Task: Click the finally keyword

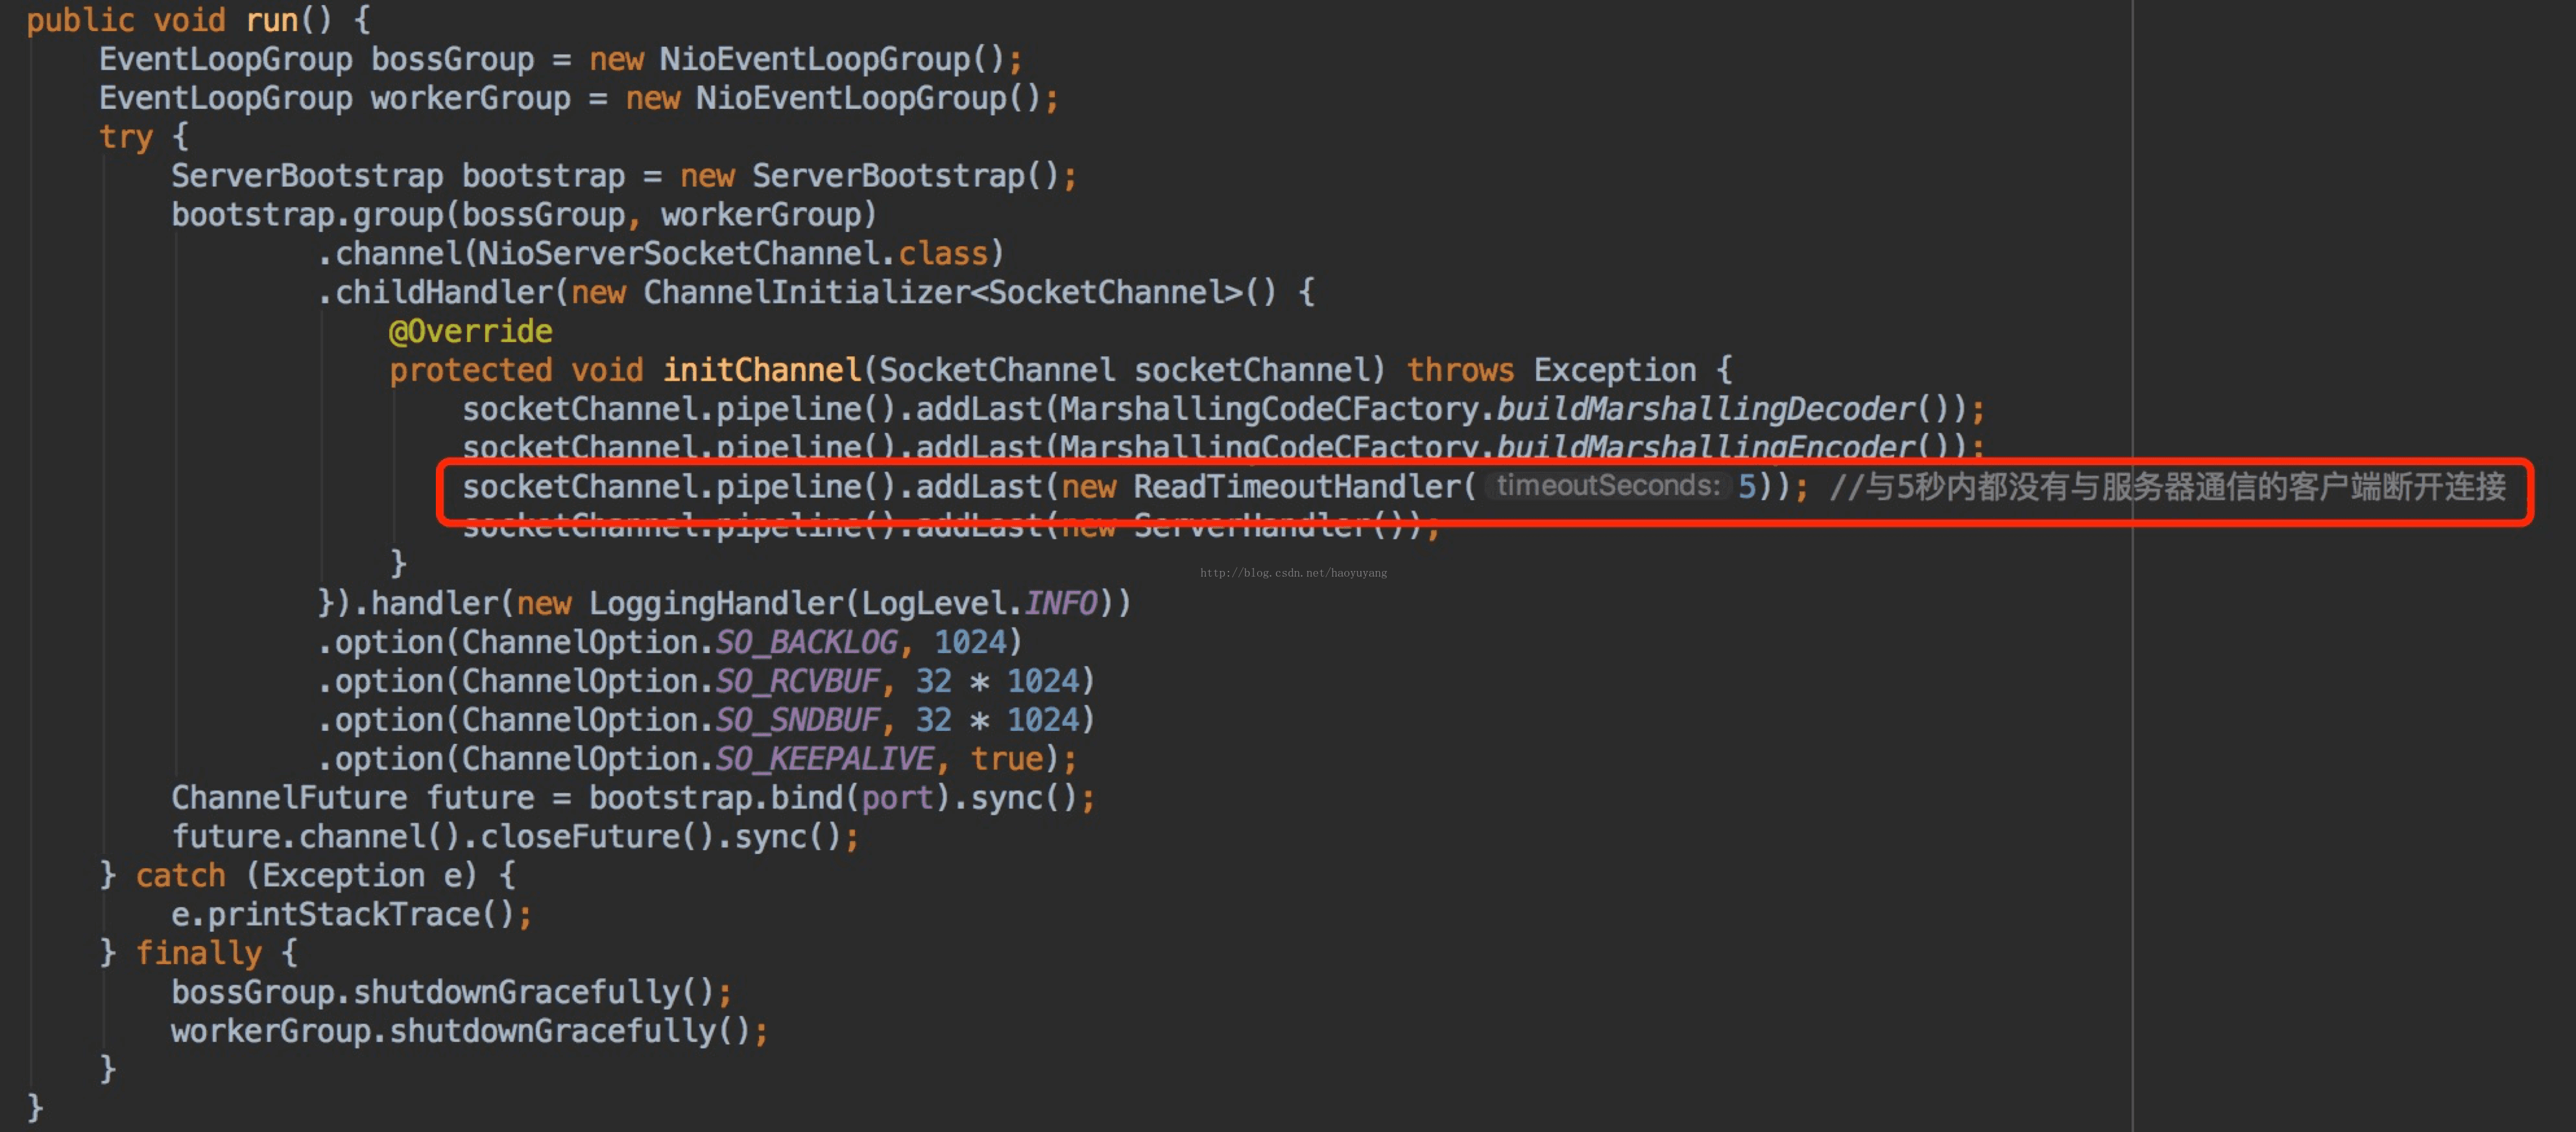Action: coord(198,953)
